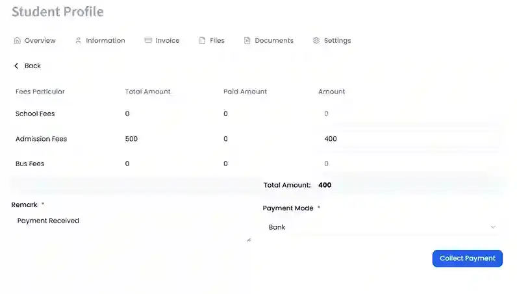This screenshot has width=517, height=294.
Task: Click the Bus Fees total amount value 0
Action: [x=127, y=164]
